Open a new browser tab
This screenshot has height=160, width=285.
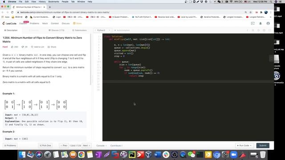click(50, 7)
